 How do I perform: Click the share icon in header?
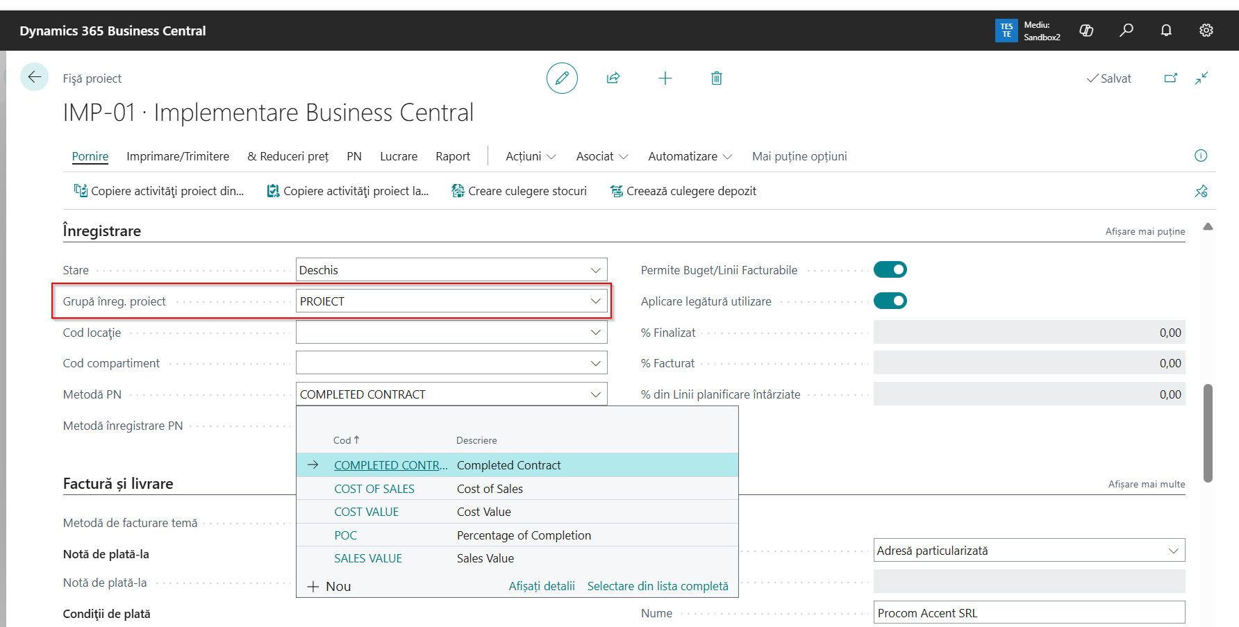(613, 78)
